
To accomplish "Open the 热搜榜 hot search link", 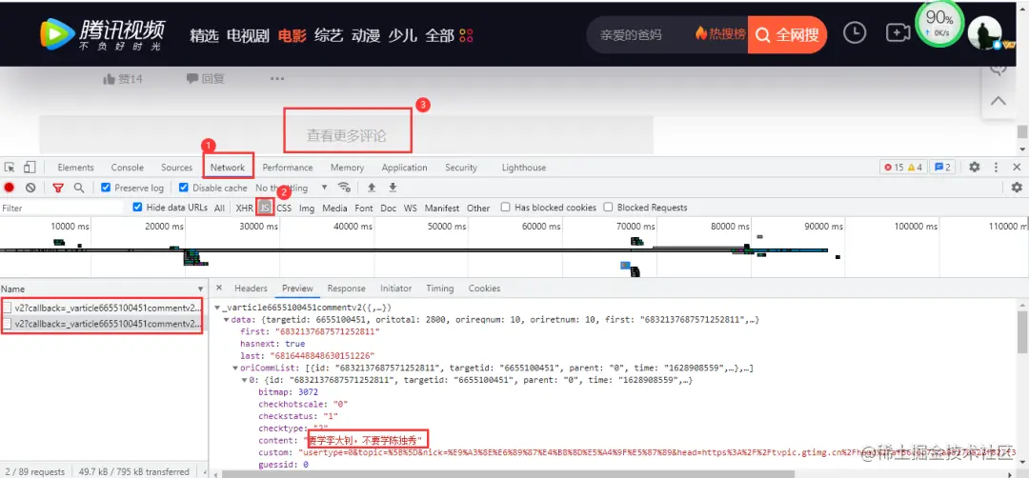I will pos(720,34).
